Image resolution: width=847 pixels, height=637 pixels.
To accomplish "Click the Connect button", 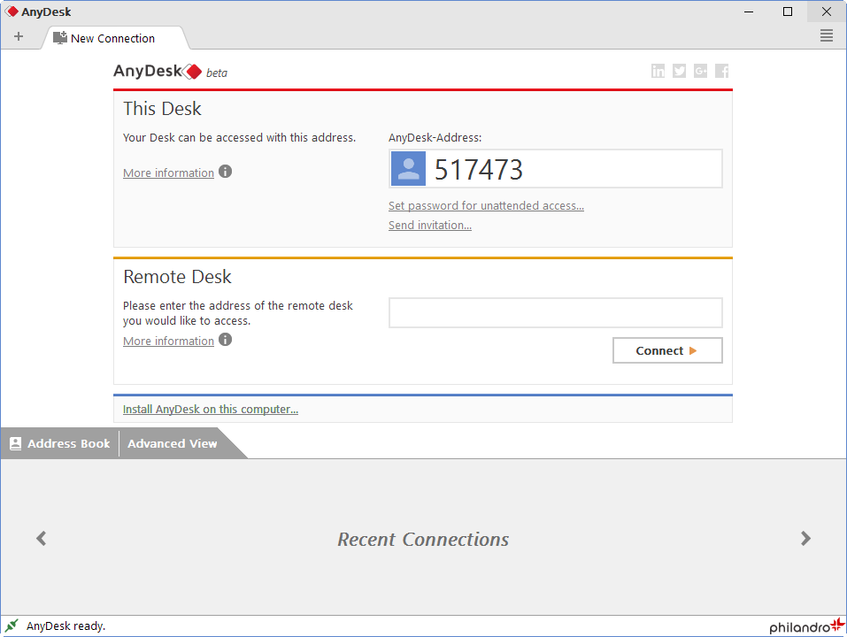I will 667,350.
